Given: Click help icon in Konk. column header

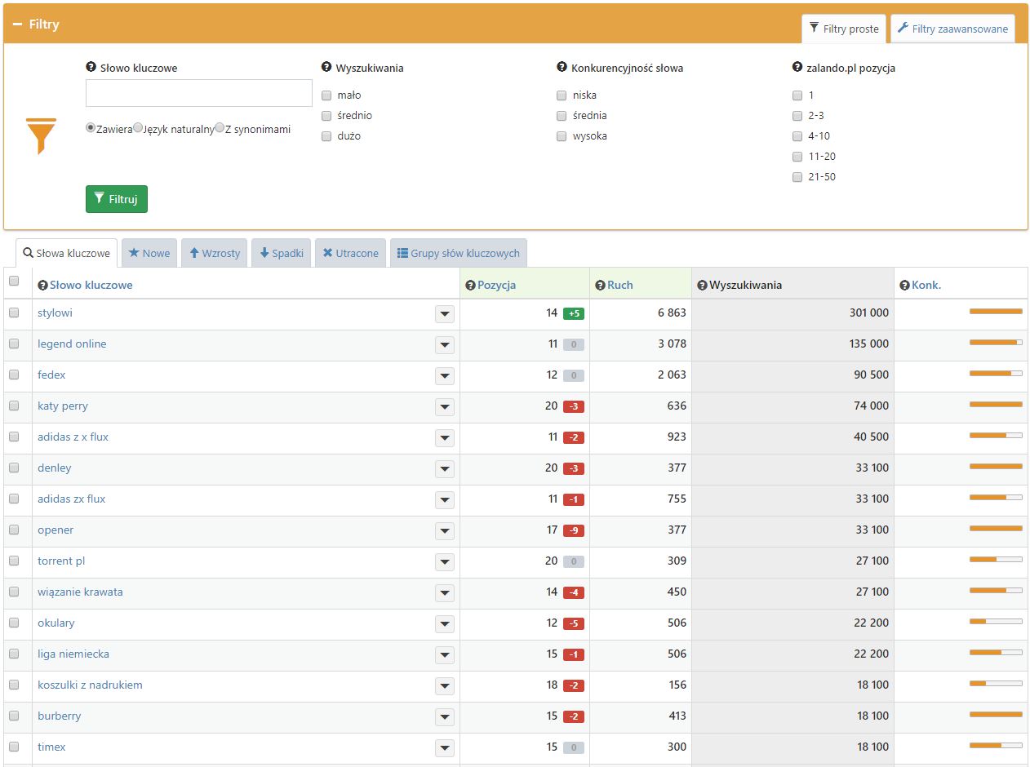Looking at the screenshot, I should (x=904, y=285).
